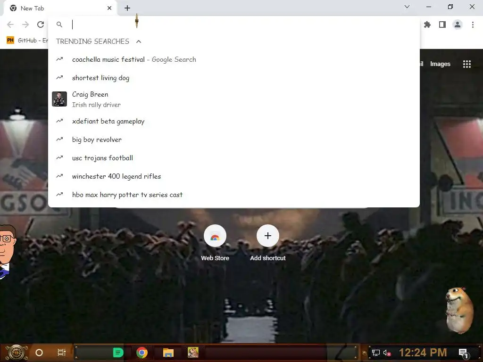Open Chrome from the taskbar
483x362 pixels.
coord(142,353)
